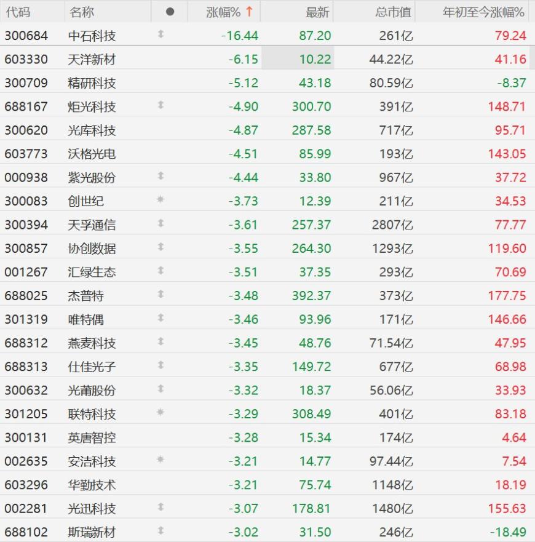Click market cap 1148亿
535x542 pixels.
tap(392, 485)
